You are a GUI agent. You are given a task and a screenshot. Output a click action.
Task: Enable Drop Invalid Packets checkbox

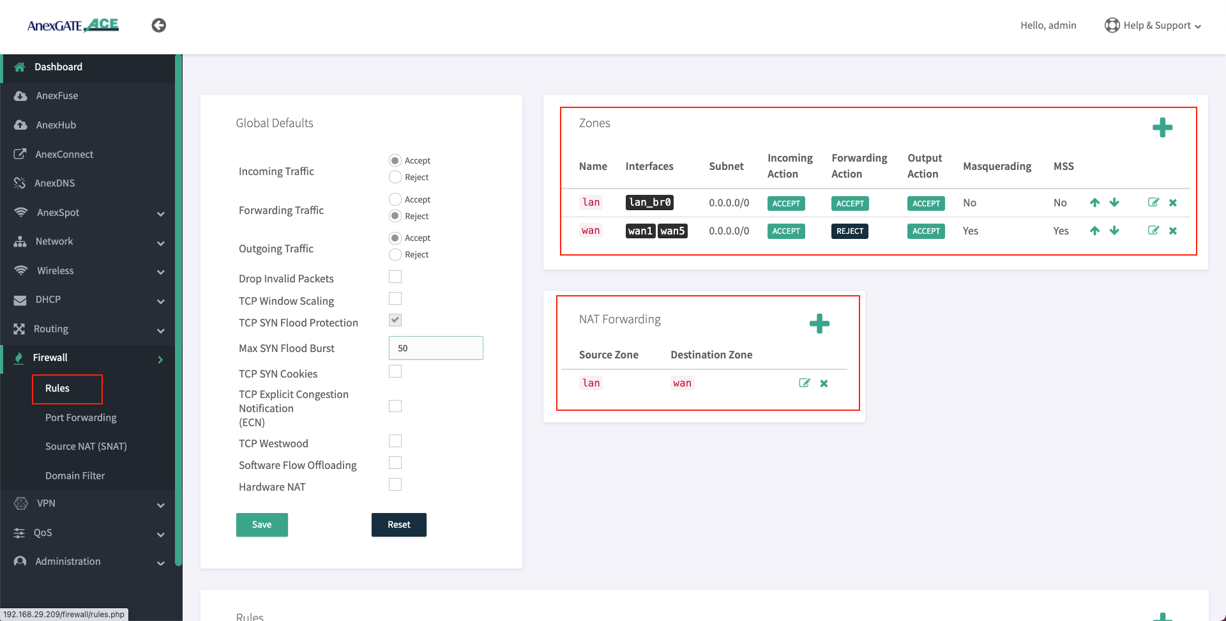395,277
